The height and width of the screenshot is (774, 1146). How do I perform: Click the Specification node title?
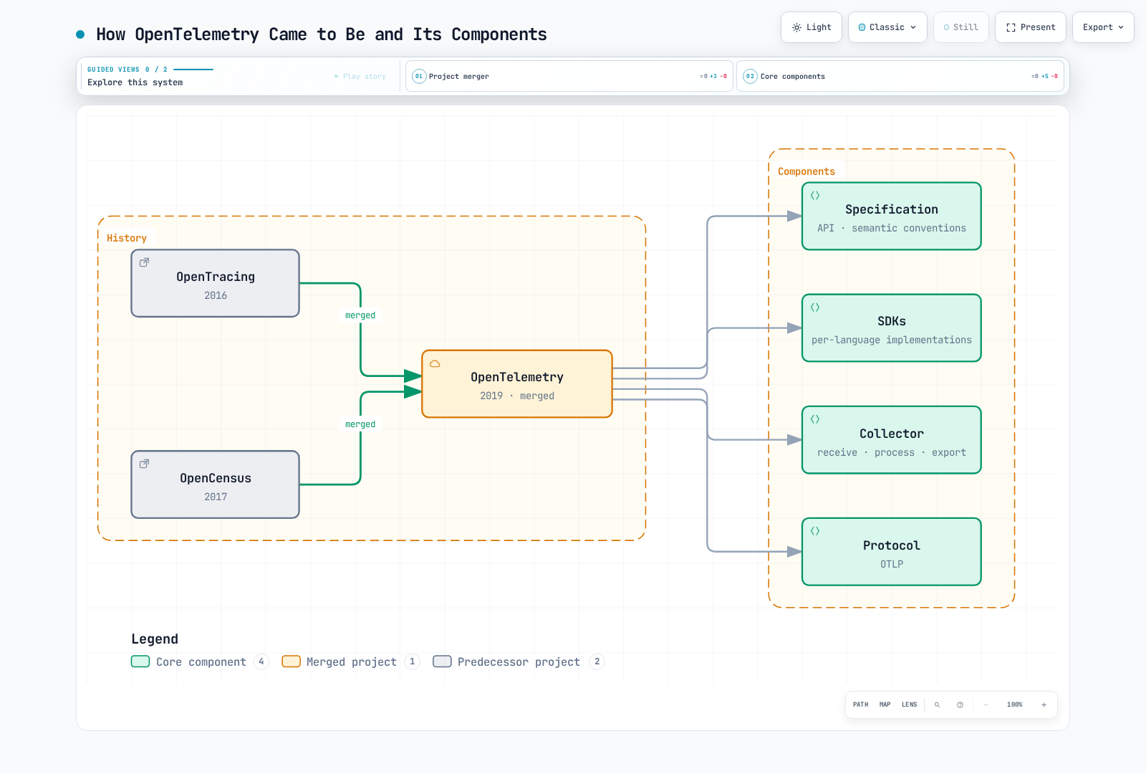(891, 209)
